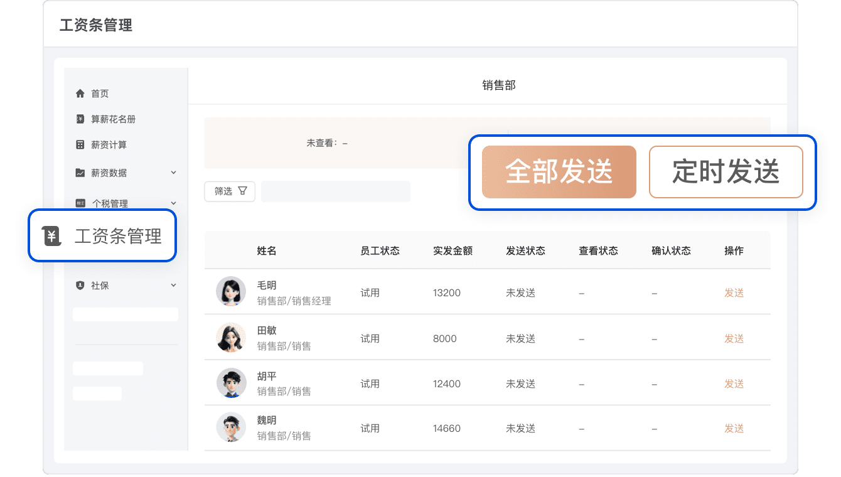This screenshot has height=477, width=841.
Task: Open 田敏's avatar thumbnail
Action: (231, 338)
